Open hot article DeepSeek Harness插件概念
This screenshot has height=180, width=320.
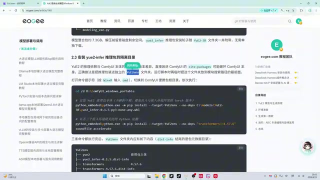pyautogui.click(x=272, y=78)
